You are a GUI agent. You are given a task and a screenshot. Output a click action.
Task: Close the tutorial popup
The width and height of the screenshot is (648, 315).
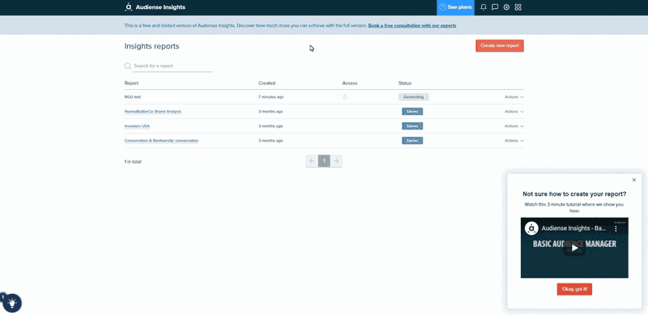tap(634, 180)
